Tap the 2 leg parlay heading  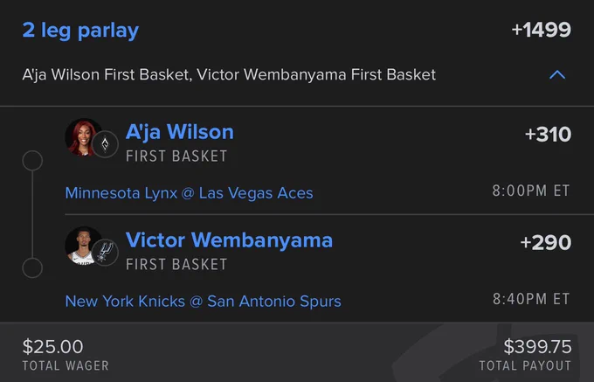point(80,31)
